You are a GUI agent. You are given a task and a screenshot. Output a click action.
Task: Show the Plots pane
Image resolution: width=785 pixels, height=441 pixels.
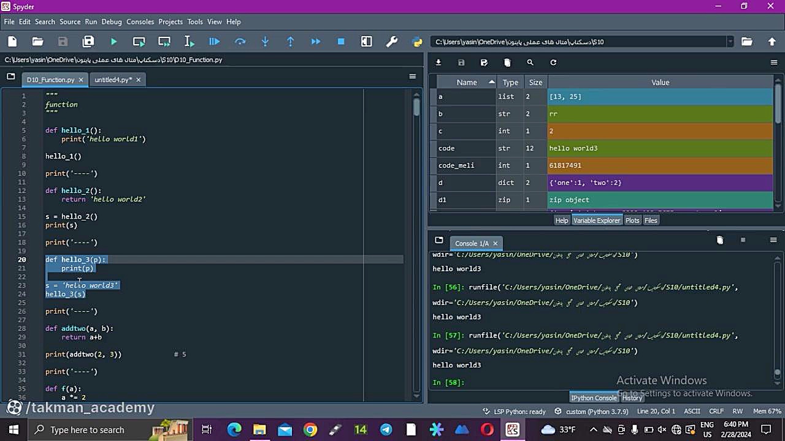(x=632, y=221)
